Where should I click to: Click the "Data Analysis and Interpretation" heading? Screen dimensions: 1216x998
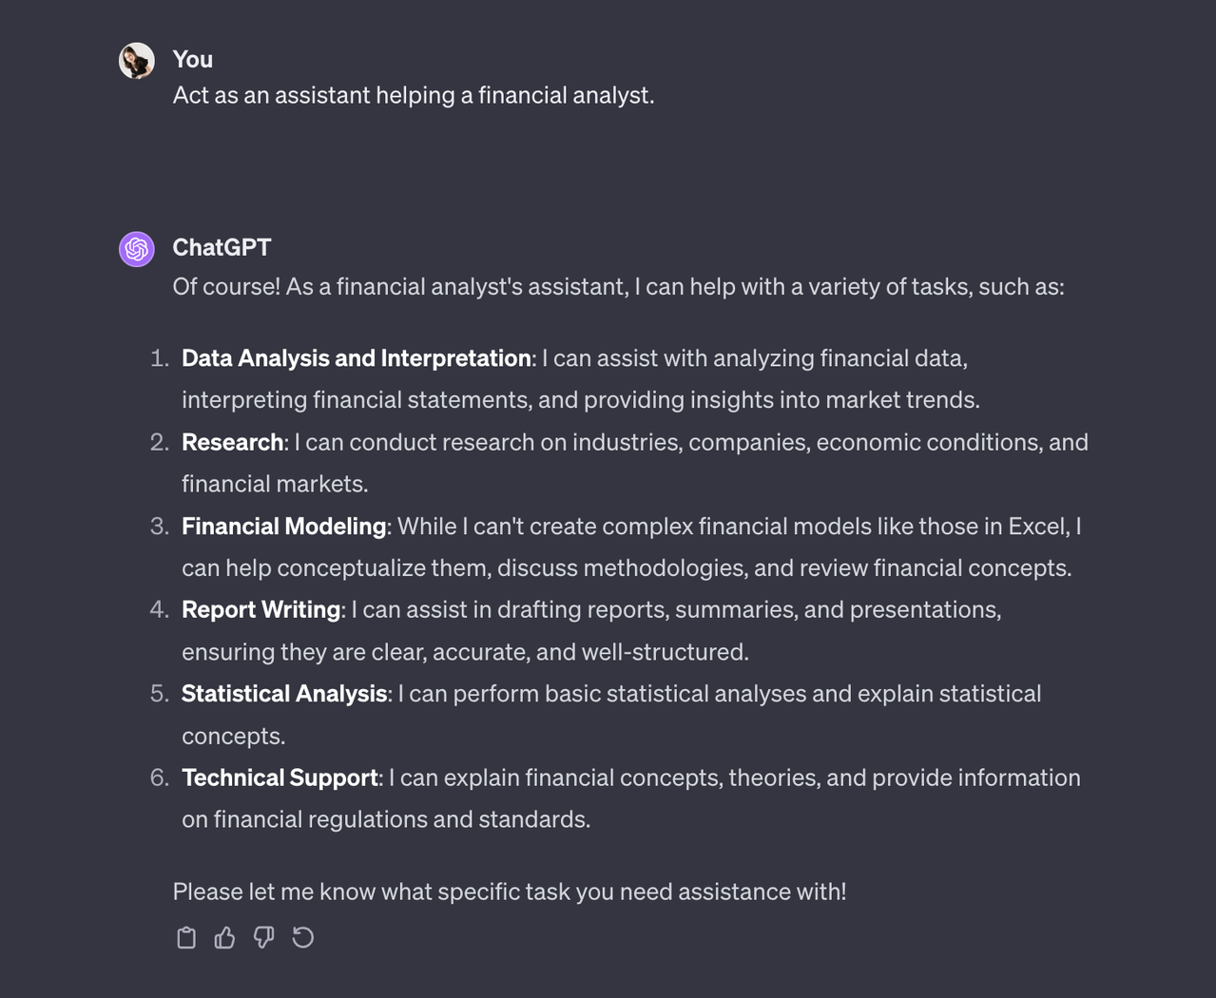356,358
